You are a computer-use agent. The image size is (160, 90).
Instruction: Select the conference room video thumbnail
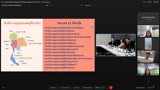[x=116, y=45]
